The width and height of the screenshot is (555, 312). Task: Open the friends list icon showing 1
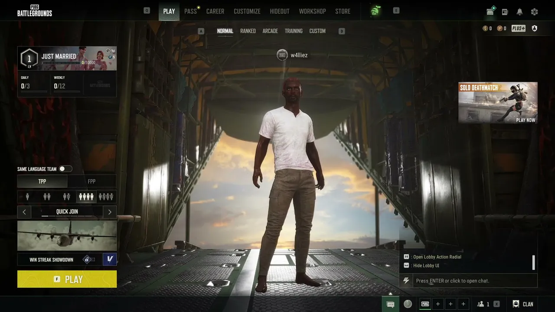pyautogui.click(x=483, y=304)
